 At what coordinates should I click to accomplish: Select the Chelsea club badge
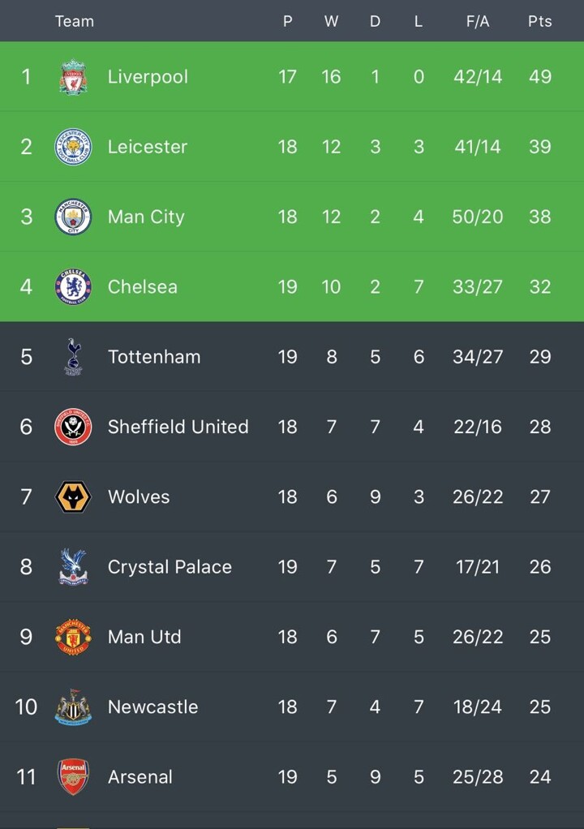[x=73, y=287]
